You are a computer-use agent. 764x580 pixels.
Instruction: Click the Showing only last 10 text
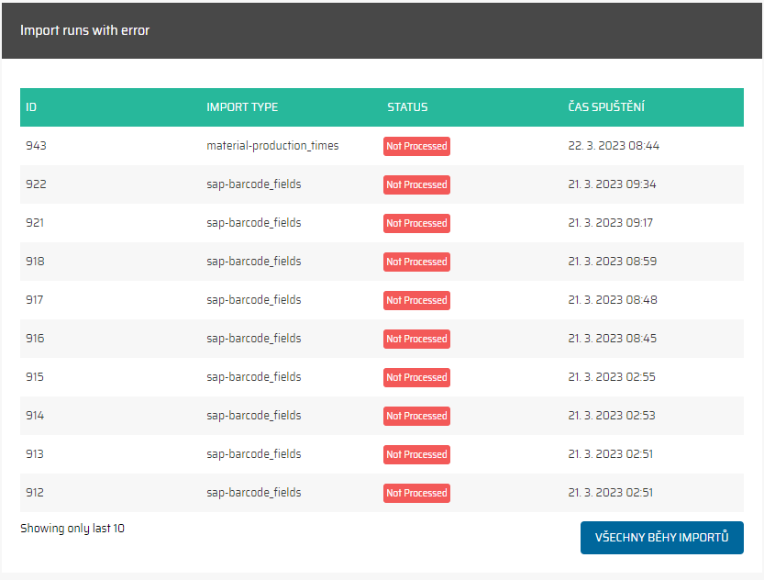[72, 529]
